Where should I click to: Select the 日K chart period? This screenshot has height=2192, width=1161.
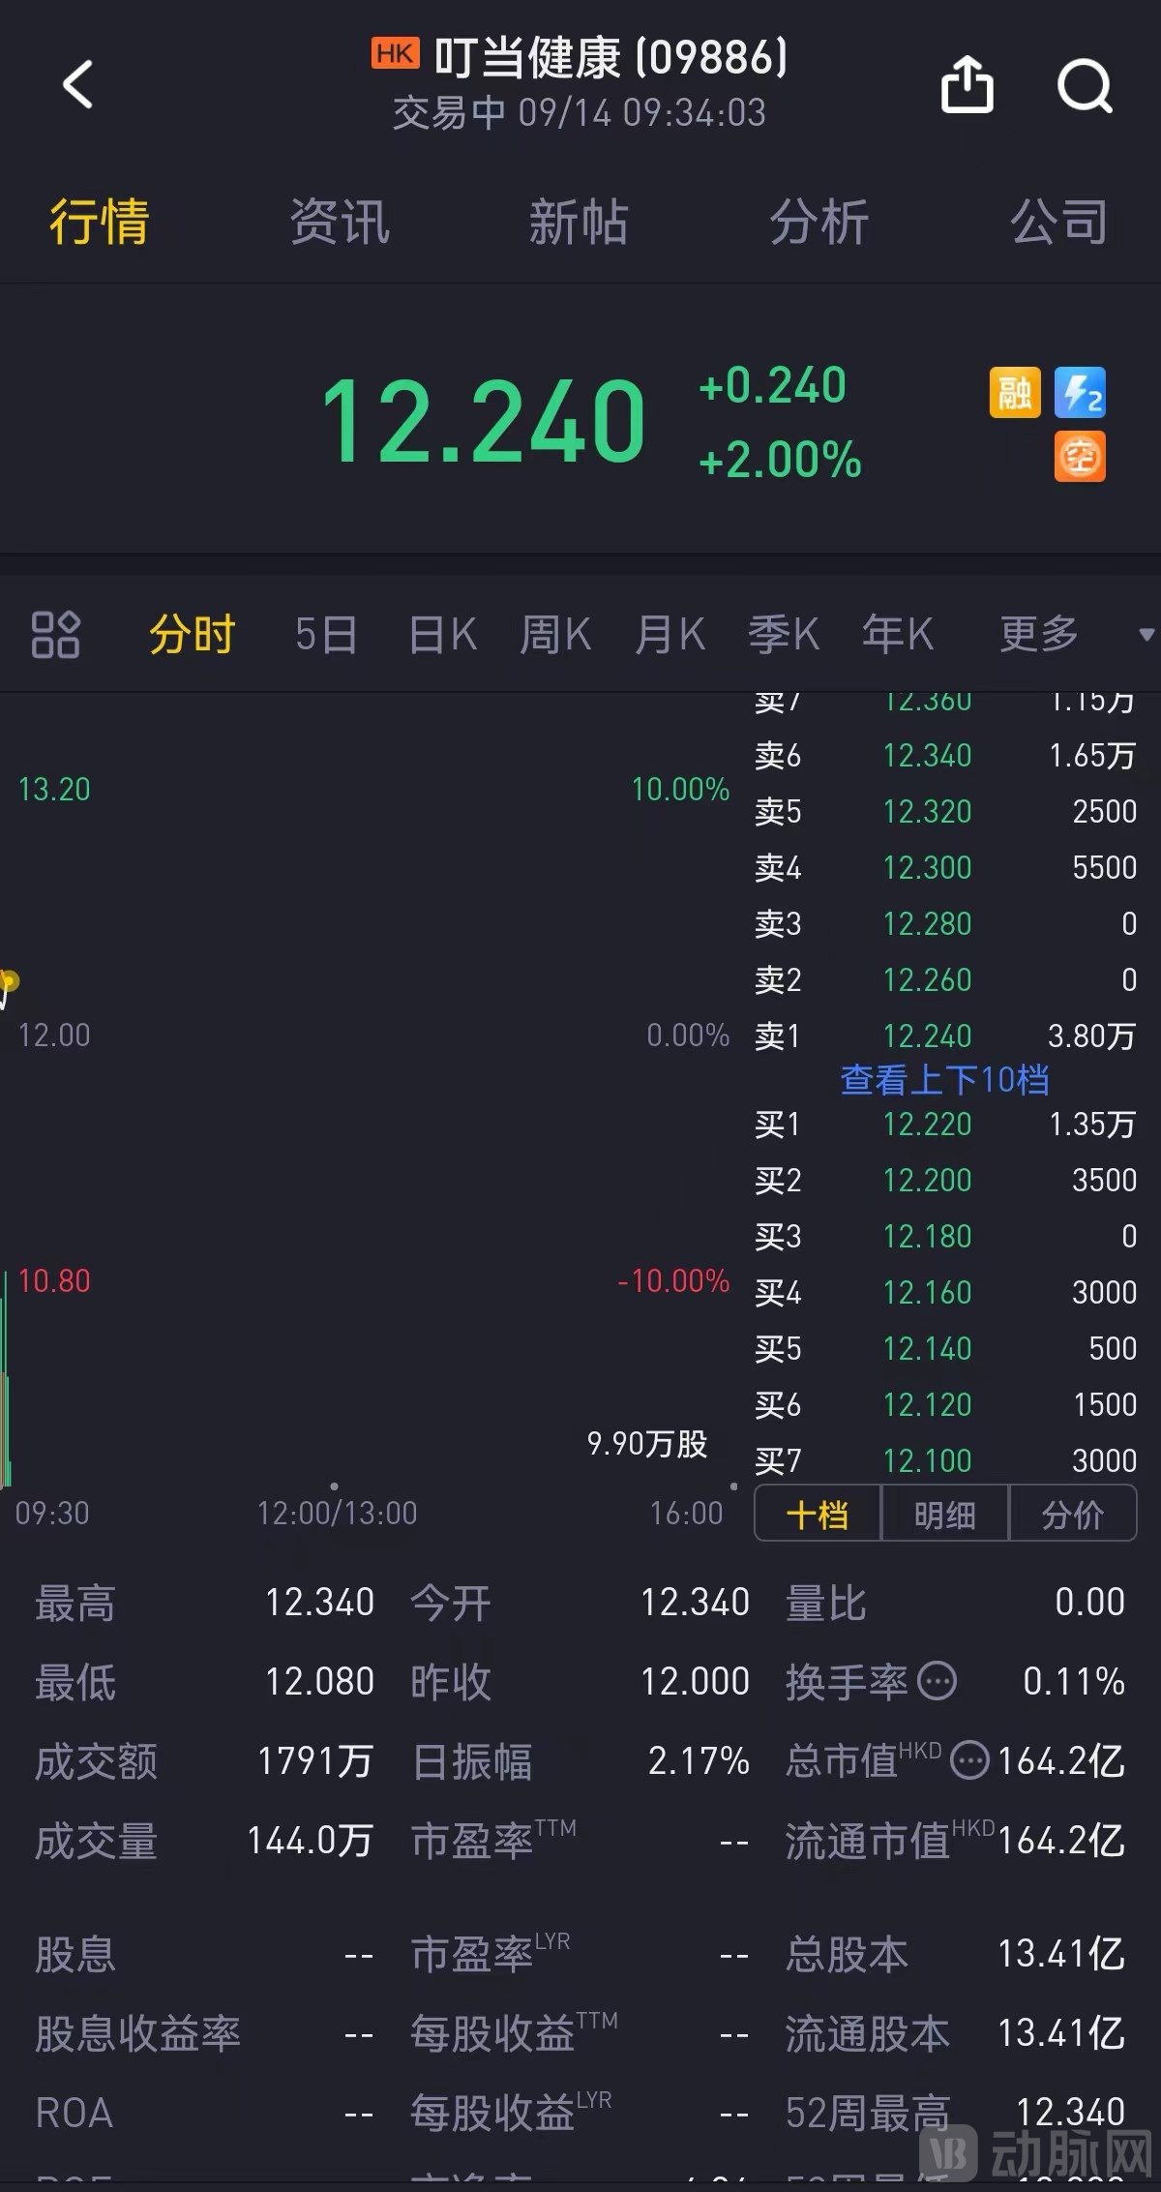[443, 635]
